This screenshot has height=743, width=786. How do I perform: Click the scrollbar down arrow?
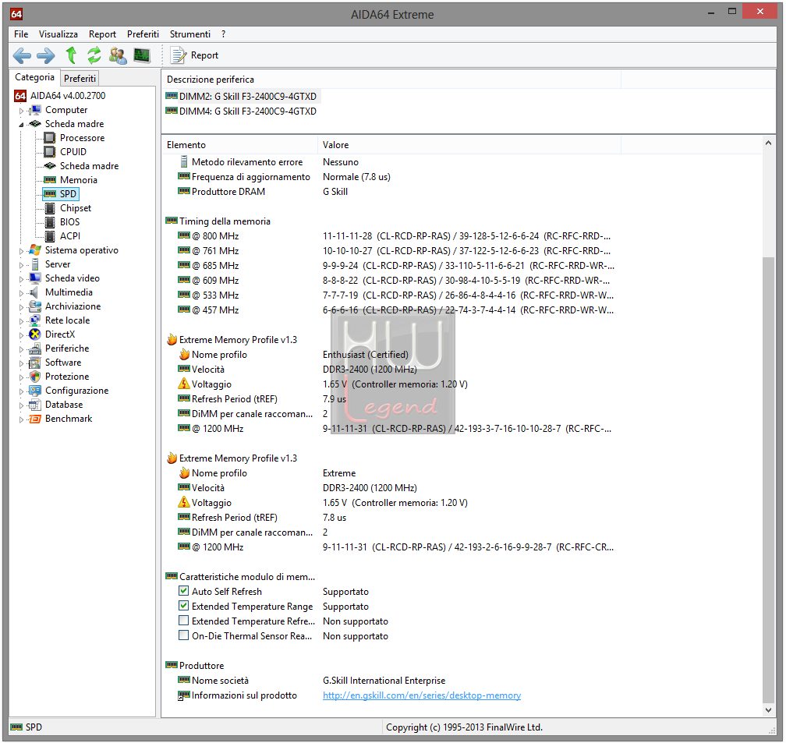[x=769, y=710]
